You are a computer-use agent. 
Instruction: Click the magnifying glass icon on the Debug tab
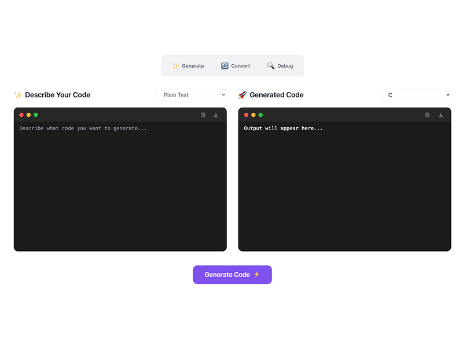click(x=270, y=65)
